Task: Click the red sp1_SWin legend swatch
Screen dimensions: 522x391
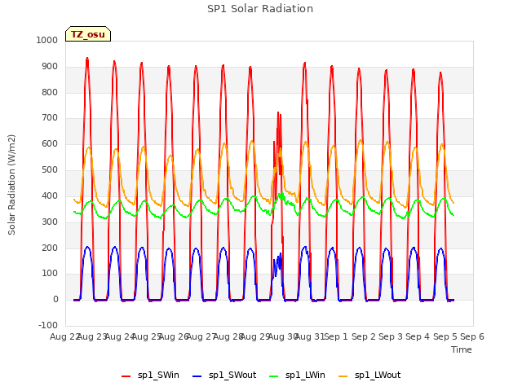Action: (x=126, y=376)
